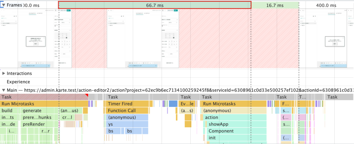354x144 pixels.
Task: Collapse the Main thread track arrow
Action: pyautogui.click(x=4, y=90)
